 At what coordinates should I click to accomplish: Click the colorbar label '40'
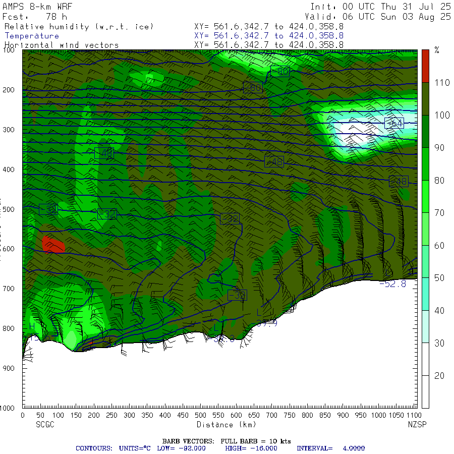(439, 311)
